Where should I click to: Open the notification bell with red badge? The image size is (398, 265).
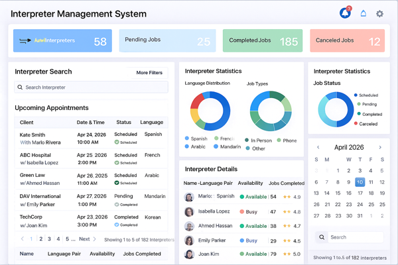coord(345,13)
